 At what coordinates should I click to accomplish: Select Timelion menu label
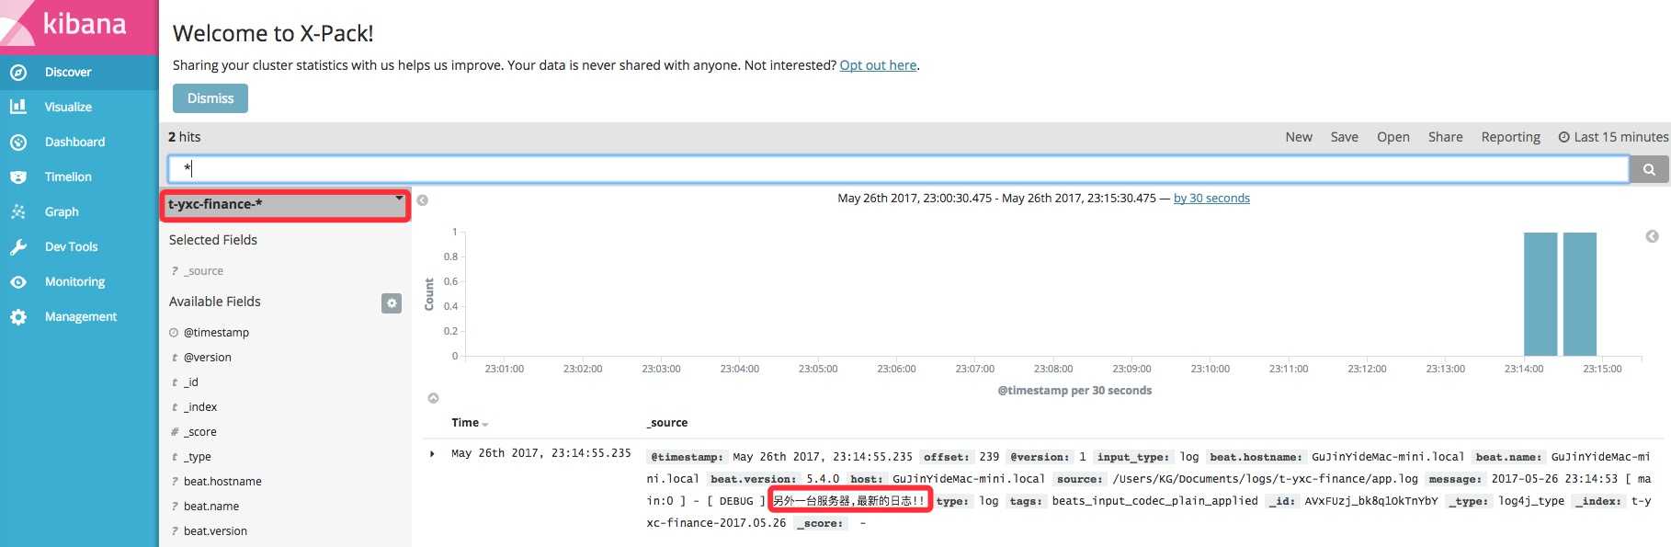tap(68, 177)
